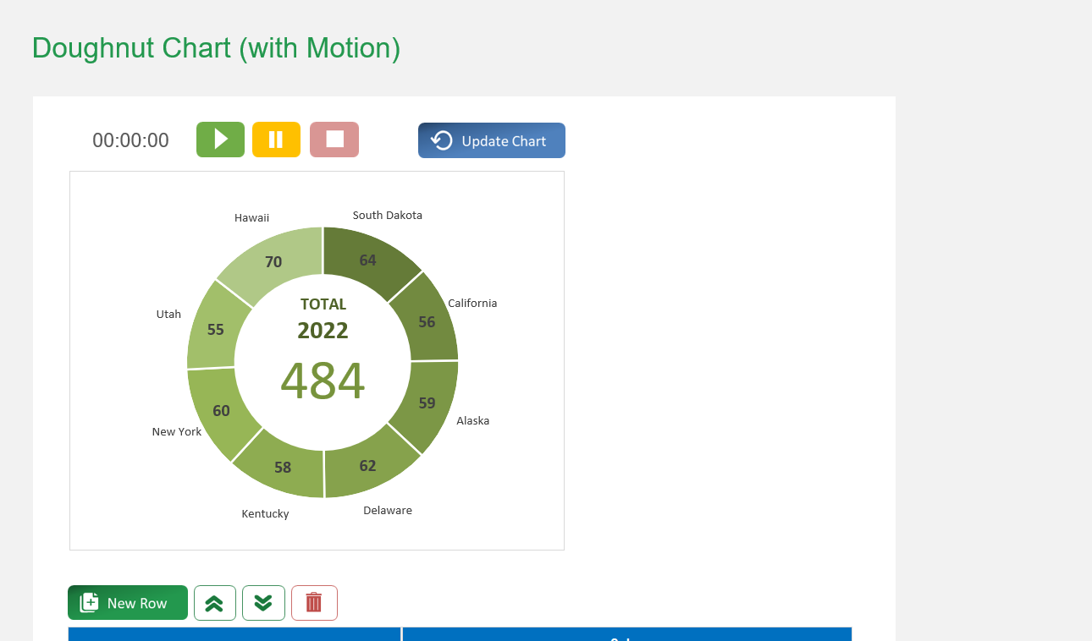Add a data row via New Row
Image resolution: width=1092 pixels, height=641 pixels.
pos(127,602)
